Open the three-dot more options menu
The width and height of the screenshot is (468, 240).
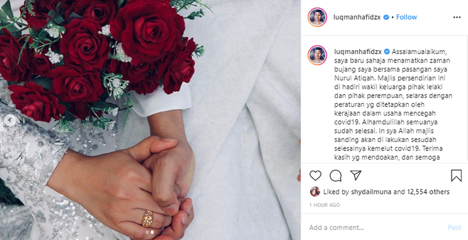457,17
